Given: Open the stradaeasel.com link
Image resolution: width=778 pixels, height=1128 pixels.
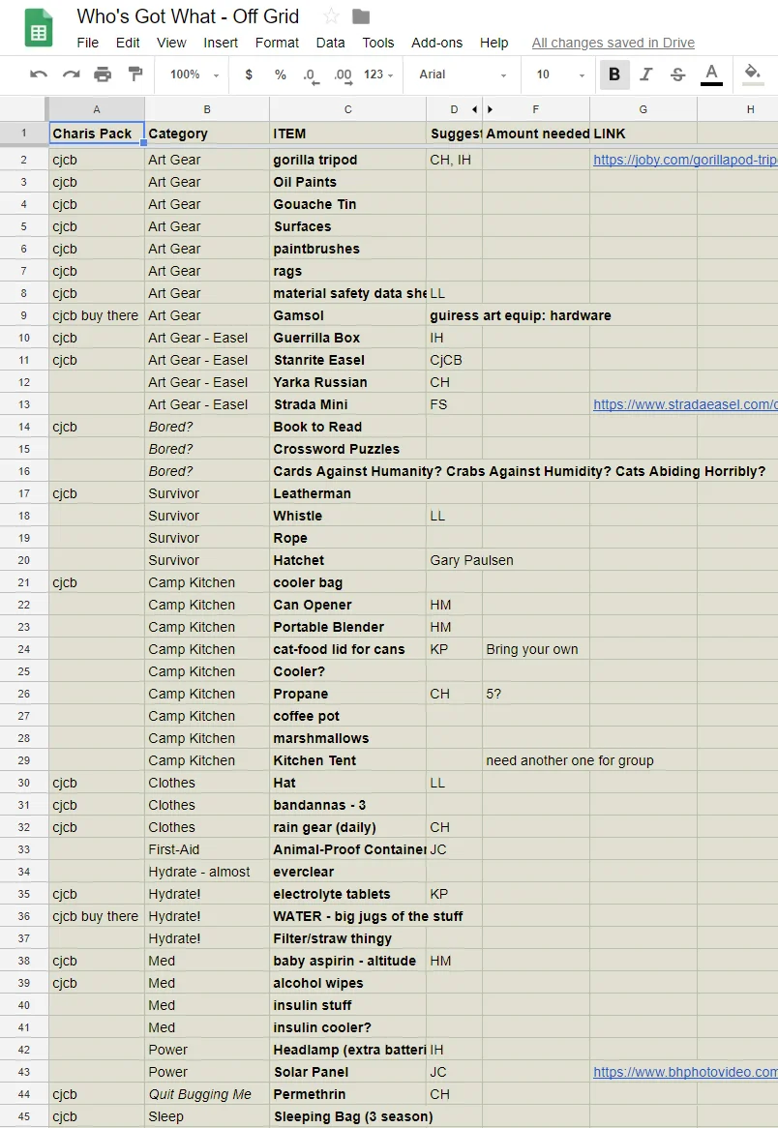Looking at the screenshot, I should tap(685, 404).
